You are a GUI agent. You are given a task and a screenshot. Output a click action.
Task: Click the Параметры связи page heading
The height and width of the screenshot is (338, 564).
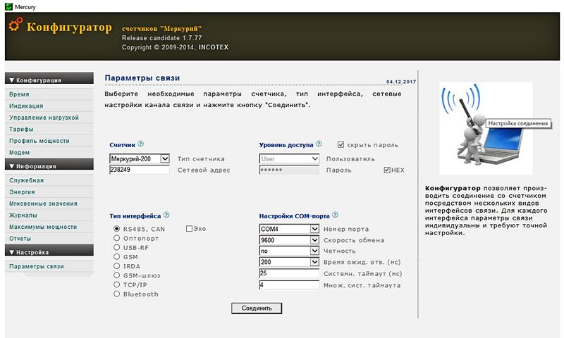point(142,78)
